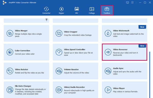Click the Video Cropper crop icon
The width and height of the screenshot is (153, 98).
[x=59, y=33]
